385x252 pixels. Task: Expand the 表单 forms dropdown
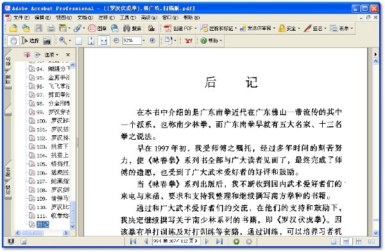pos(352,28)
